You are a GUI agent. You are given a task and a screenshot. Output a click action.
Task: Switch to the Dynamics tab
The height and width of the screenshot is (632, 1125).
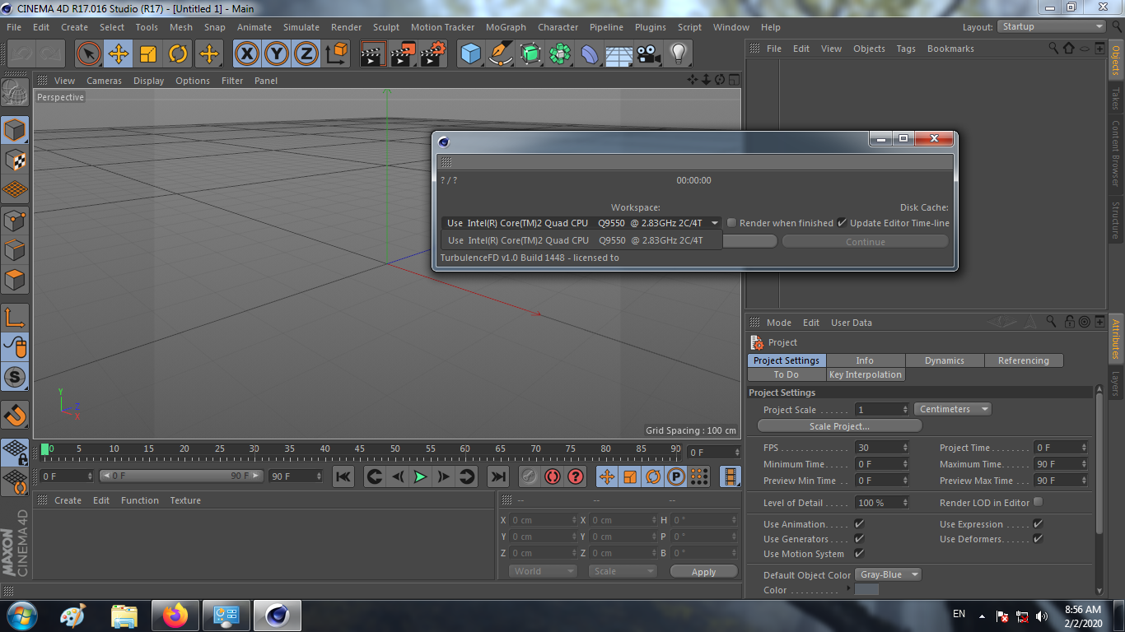(945, 360)
